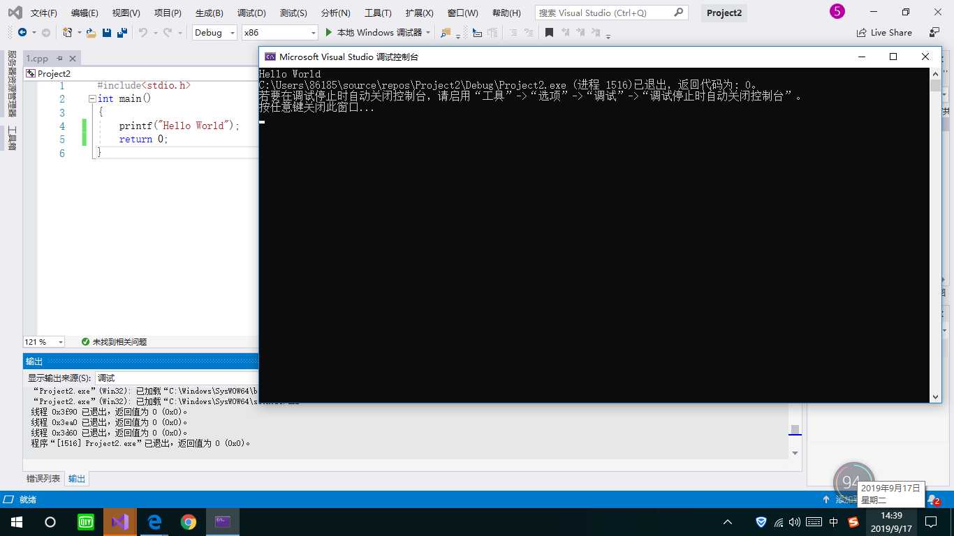Open the 工具(T) menu
The width and height of the screenshot is (954, 536).
click(x=378, y=13)
